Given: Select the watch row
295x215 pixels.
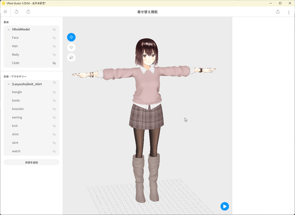Looking at the screenshot, I should (31, 151).
